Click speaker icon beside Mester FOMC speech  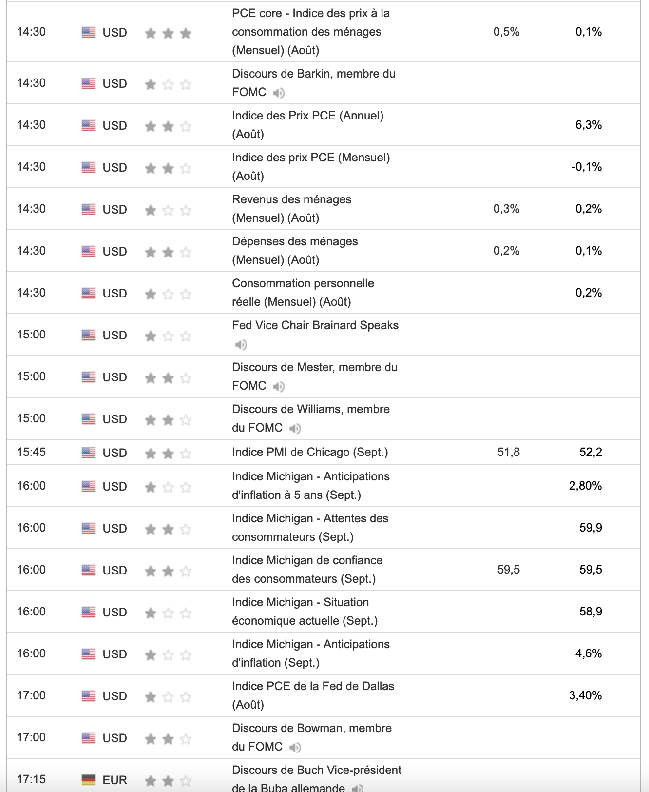pyautogui.click(x=279, y=387)
